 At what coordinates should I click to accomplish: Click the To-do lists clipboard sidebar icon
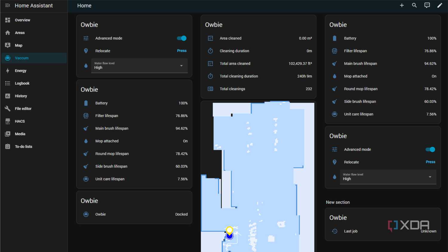(x=8, y=147)
